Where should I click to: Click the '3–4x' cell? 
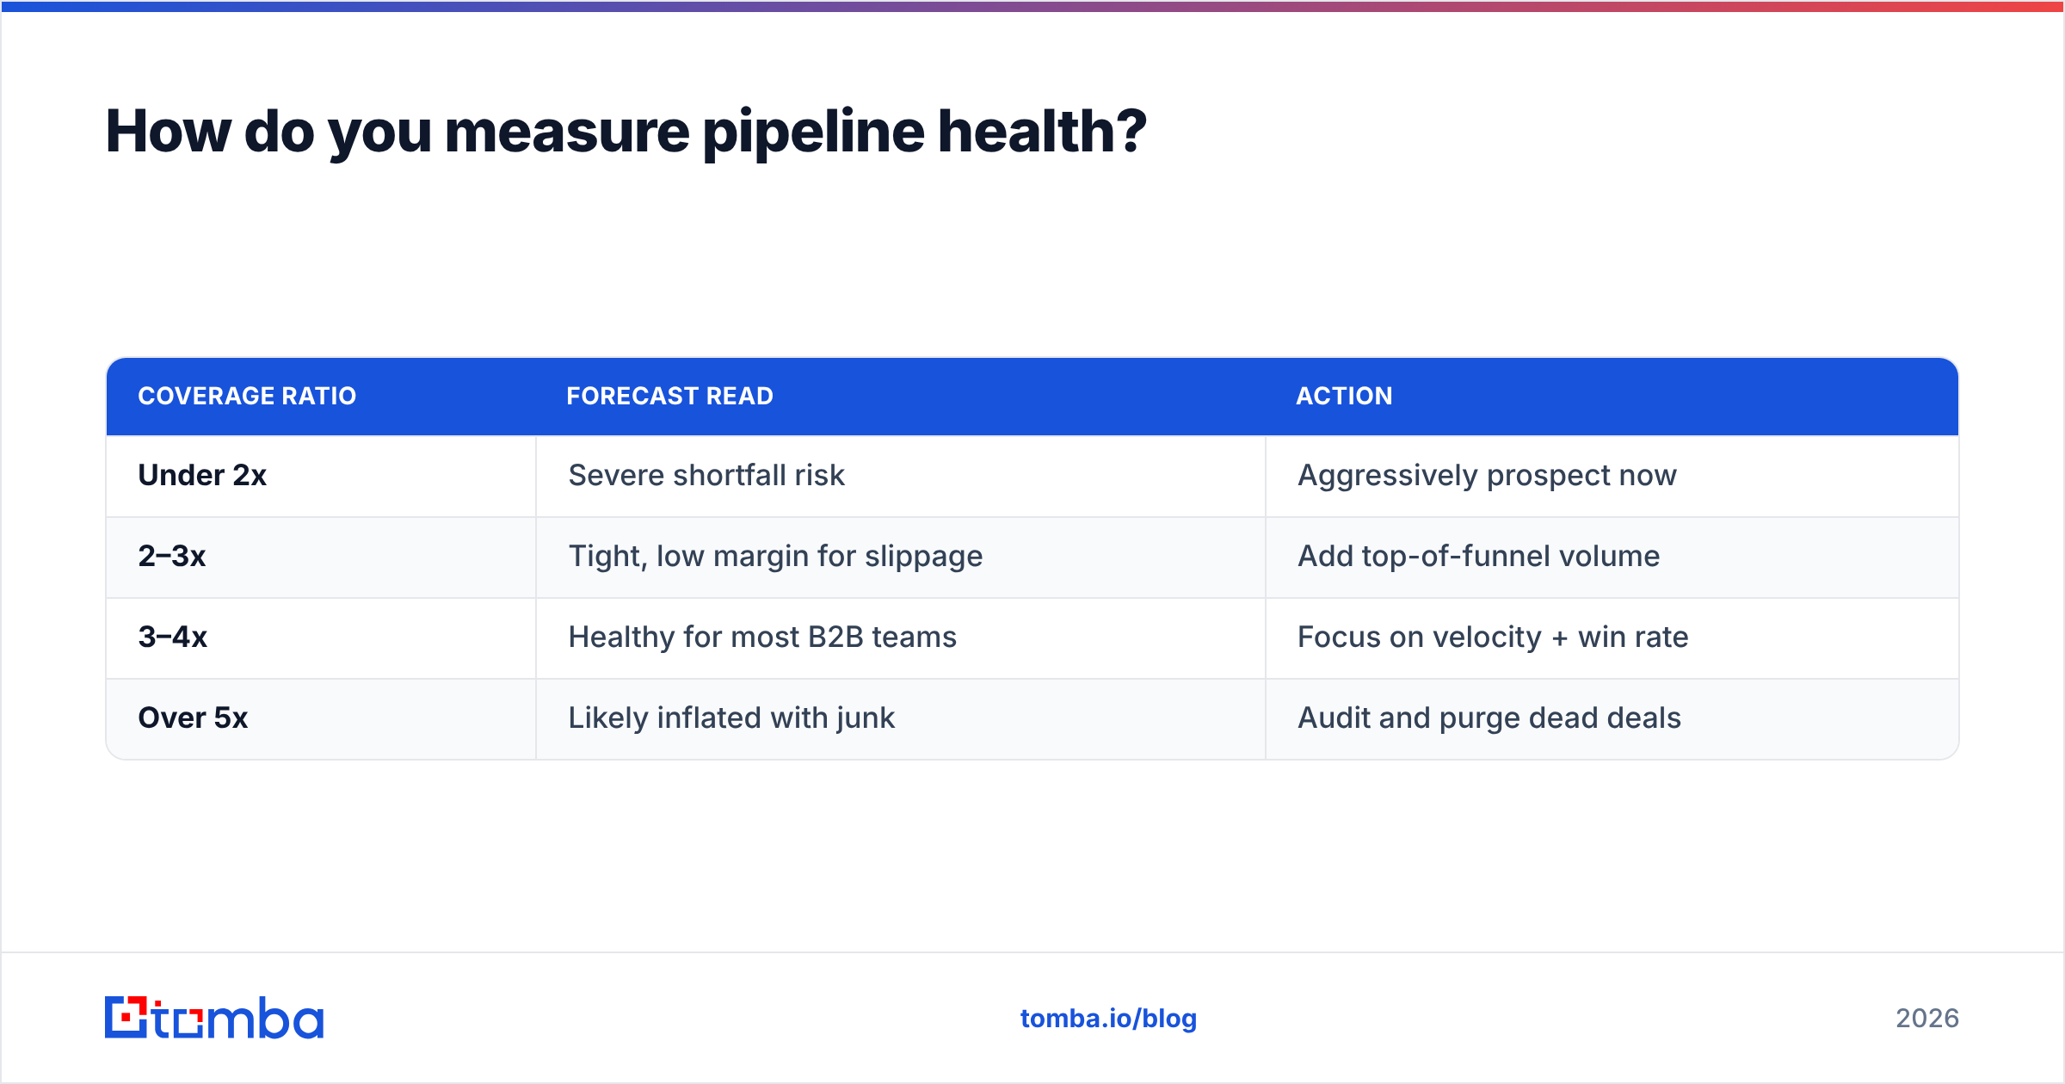click(321, 637)
